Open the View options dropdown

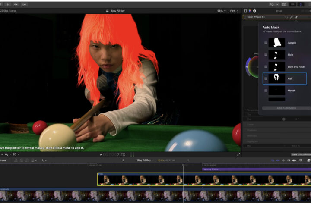point(234,11)
